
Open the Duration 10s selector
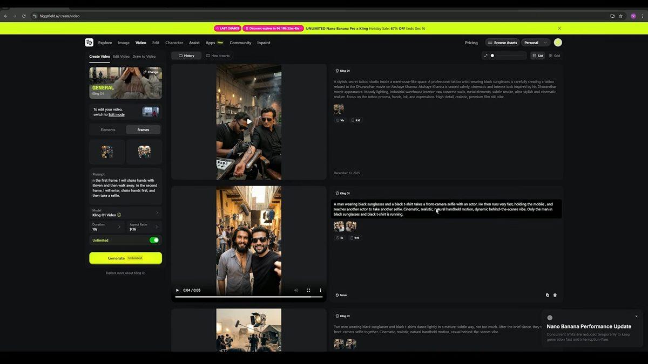point(106,227)
